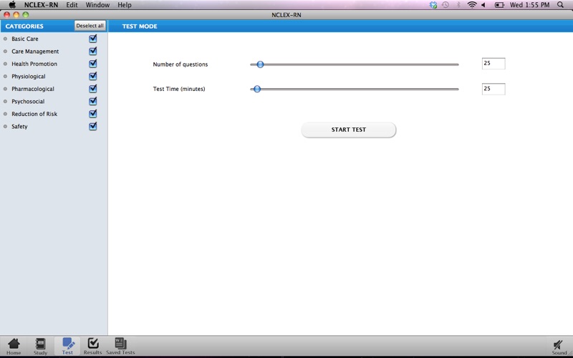Click the clock showing Wed 1:55 PM
Image resolution: width=573 pixels, height=358 pixels.
point(529,5)
